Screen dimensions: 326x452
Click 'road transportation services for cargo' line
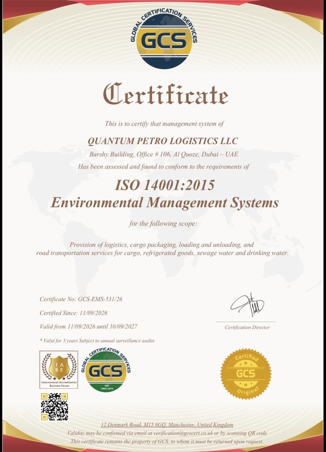pyautogui.click(x=162, y=253)
